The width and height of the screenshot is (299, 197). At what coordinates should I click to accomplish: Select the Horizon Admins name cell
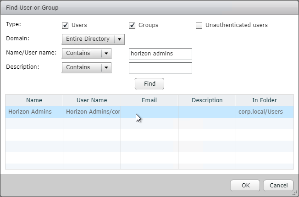34,112
